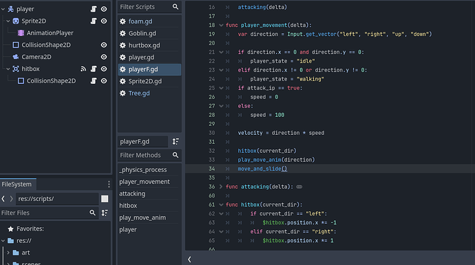Click the search icon in Filter Methods

click(x=176, y=155)
